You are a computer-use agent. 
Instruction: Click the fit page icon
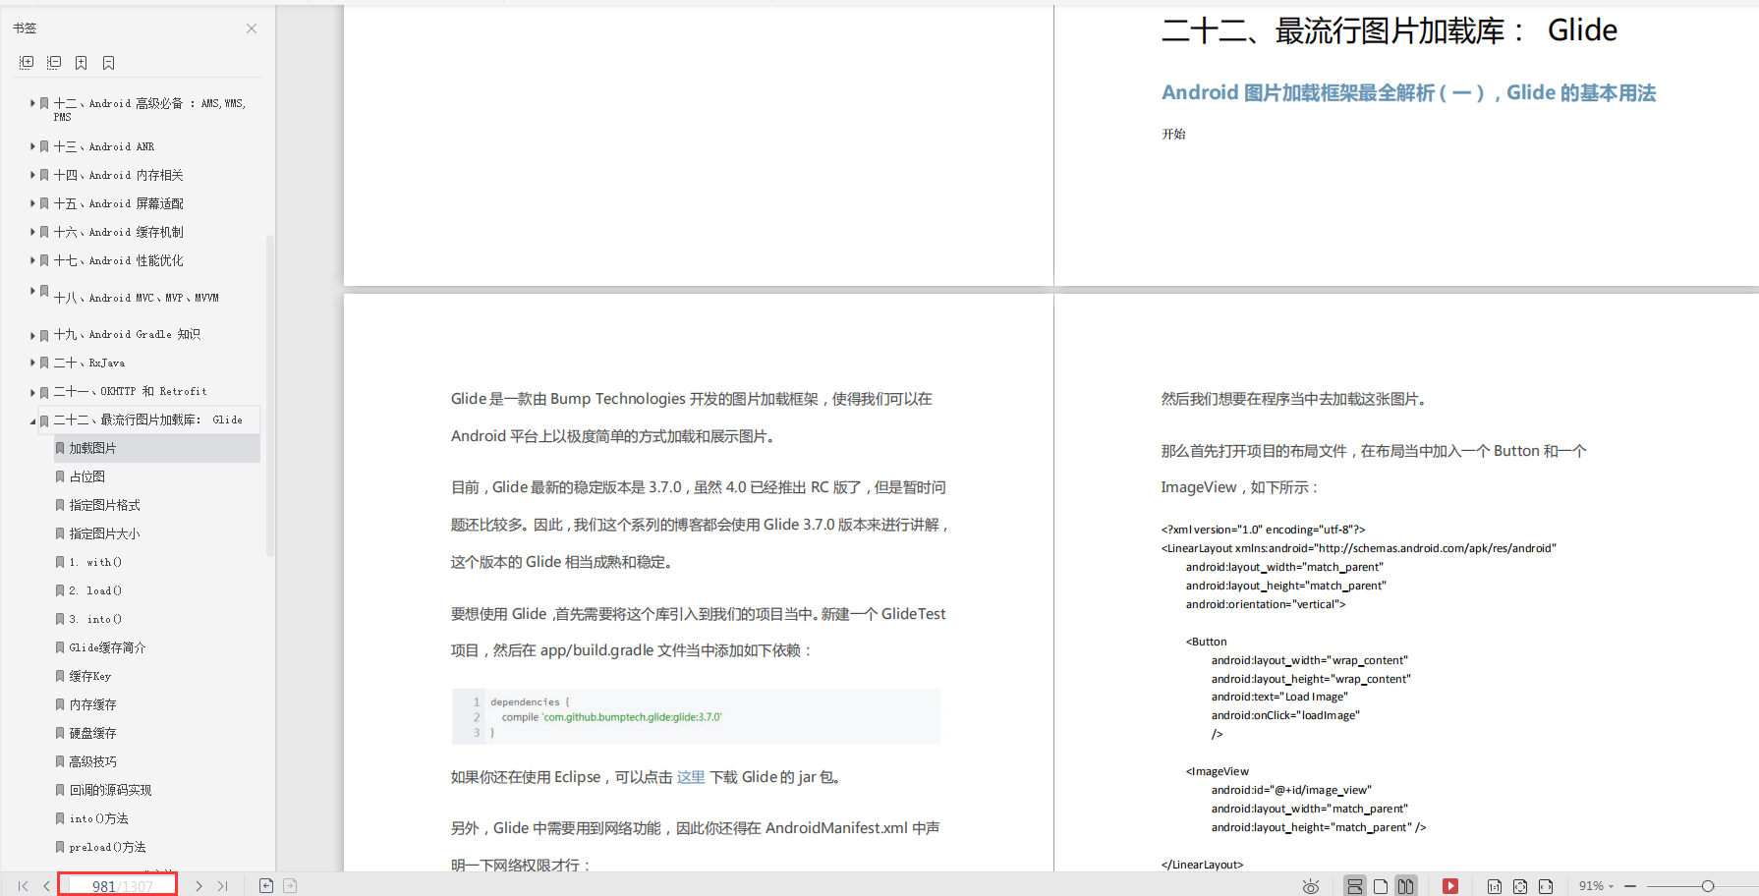1520,886
